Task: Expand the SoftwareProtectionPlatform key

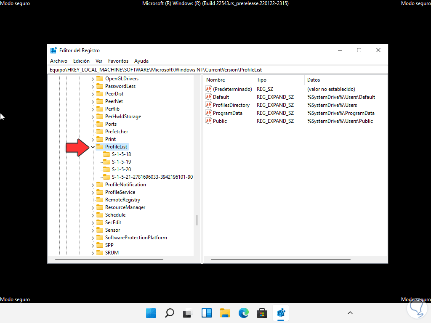Action: coord(93,238)
